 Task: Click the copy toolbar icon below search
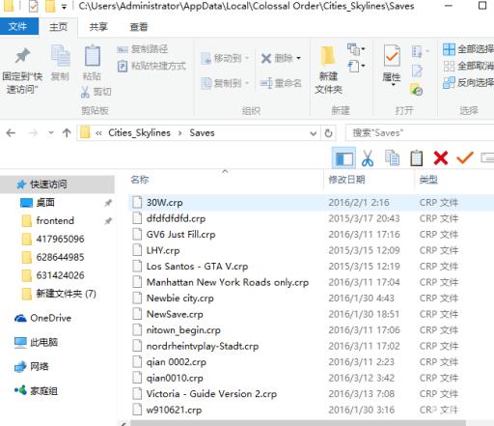392,158
